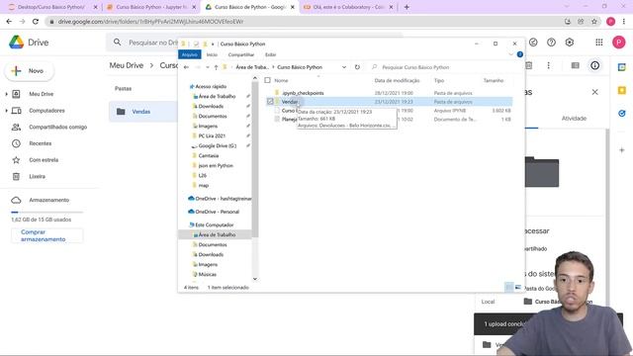633x356 pixels.
Task: Open Acesso rápido in Explorer tree
Action: coord(211,86)
